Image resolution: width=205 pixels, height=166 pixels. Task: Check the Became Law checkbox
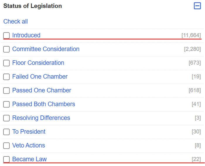pyautogui.click(x=6, y=159)
